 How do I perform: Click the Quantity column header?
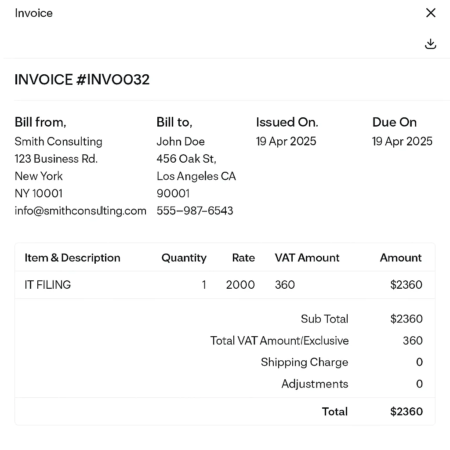[x=184, y=258]
